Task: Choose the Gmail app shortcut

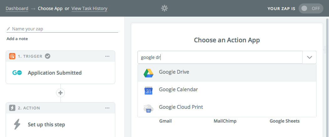Action: [165, 121]
